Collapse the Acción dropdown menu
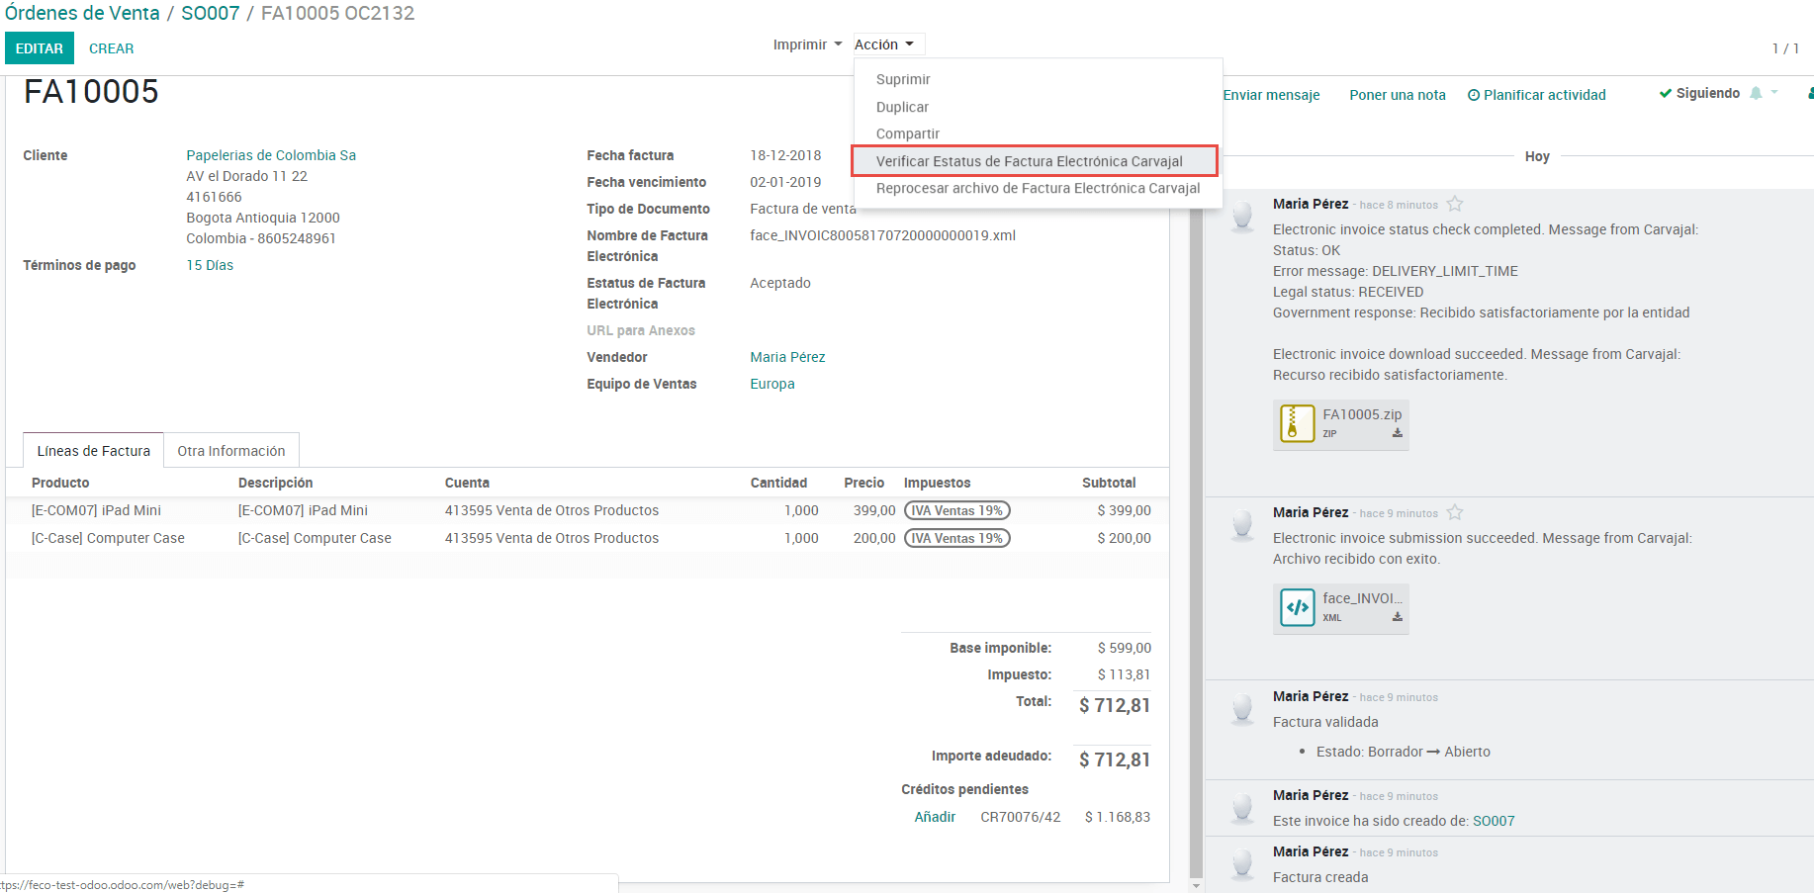 pos(883,45)
